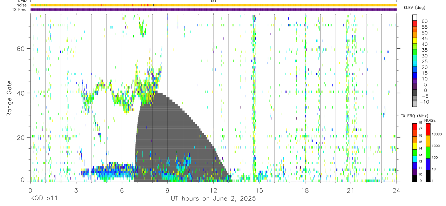Click x-axis tick label '3'
Screen dimensions: 446x206
76,190
